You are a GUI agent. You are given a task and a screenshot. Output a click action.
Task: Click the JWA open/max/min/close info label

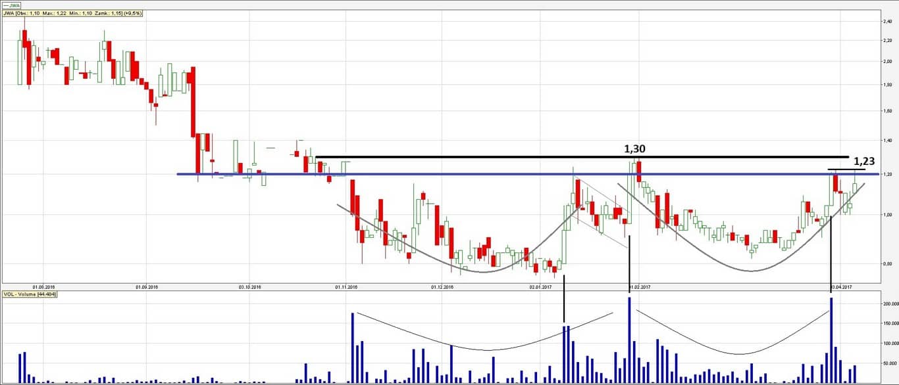click(73, 13)
